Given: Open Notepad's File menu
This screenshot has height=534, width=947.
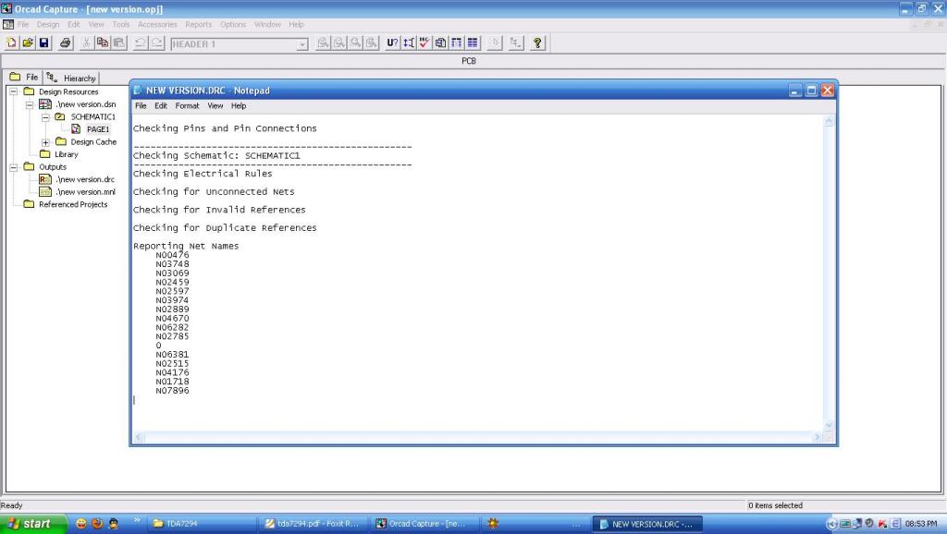Looking at the screenshot, I should point(141,105).
